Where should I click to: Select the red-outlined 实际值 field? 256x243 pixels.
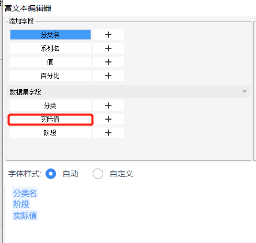50,120
